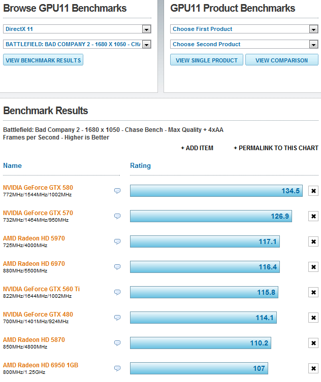Click View Single Product button

point(207,60)
